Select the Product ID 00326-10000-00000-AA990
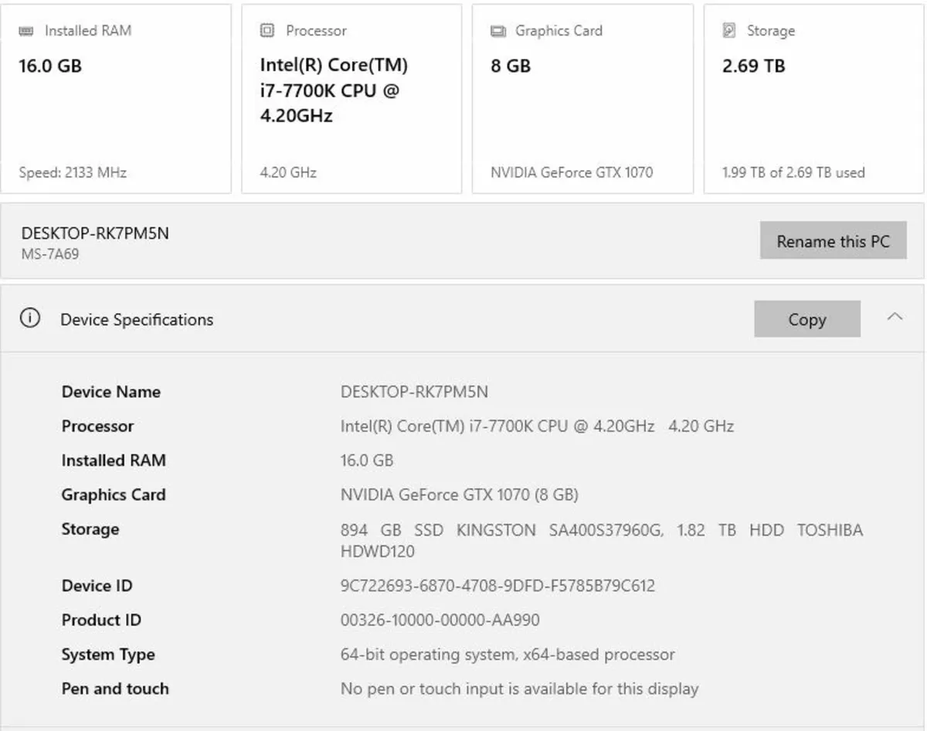 click(x=440, y=620)
